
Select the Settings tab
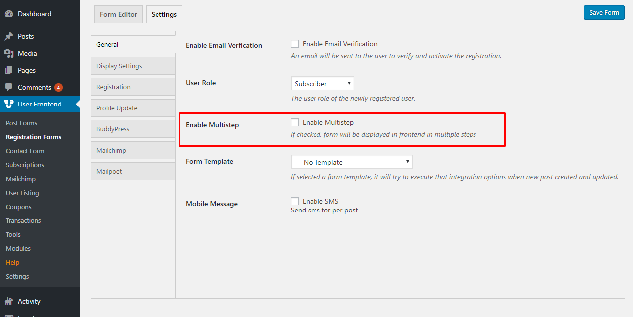pos(164,14)
